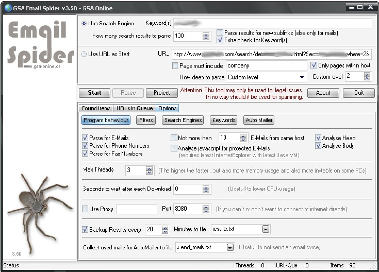Click the URL-Que 0 status entry
The width and height of the screenshot is (379, 272).
(292, 265)
